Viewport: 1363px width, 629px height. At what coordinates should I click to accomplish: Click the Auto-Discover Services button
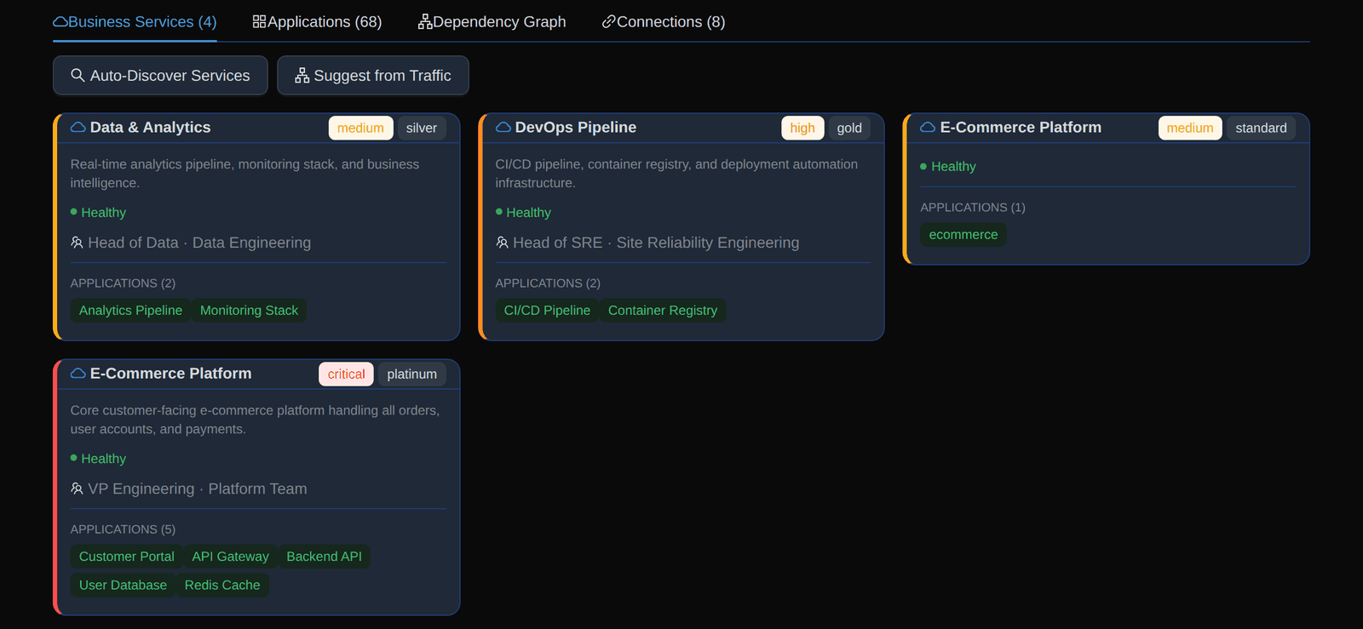pyautogui.click(x=160, y=76)
